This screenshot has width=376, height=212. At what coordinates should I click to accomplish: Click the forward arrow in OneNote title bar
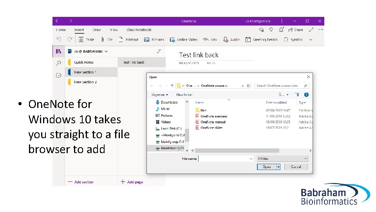[71, 21]
